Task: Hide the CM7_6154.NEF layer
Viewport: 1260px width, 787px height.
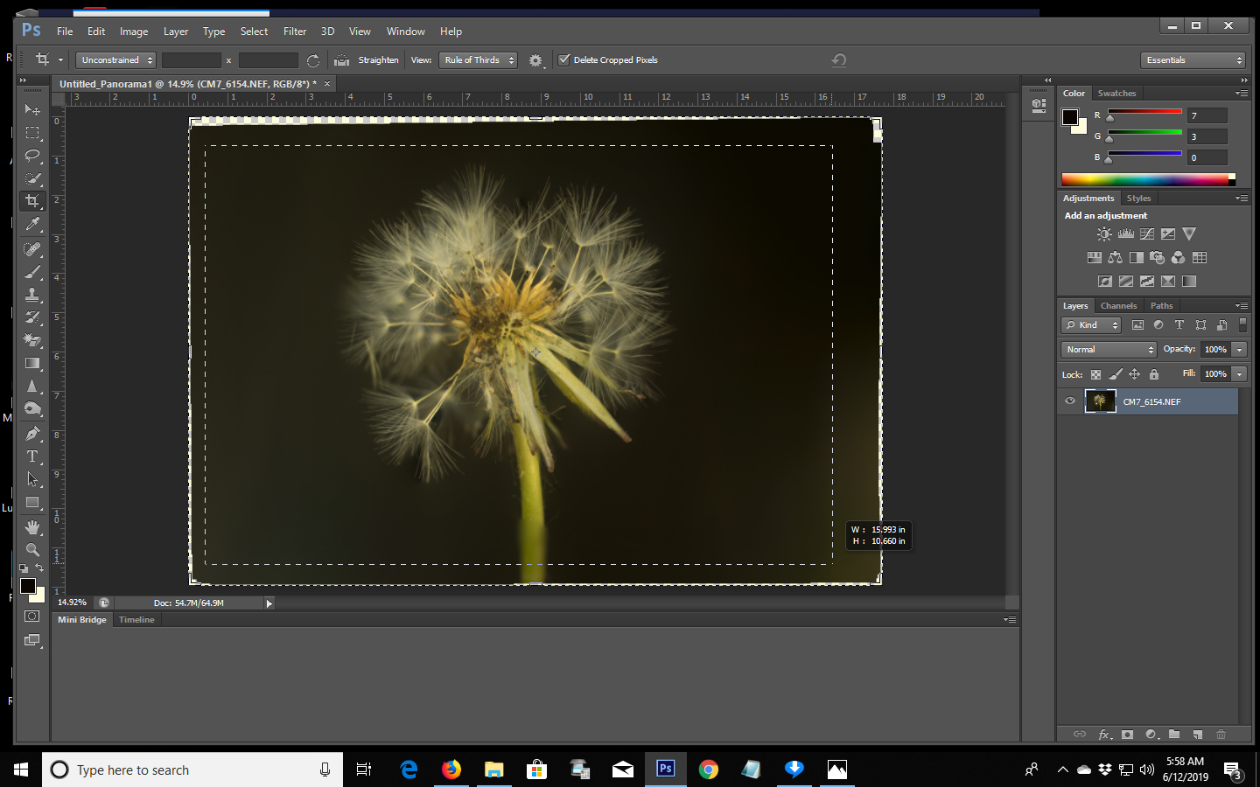Action: (x=1070, y=401)
